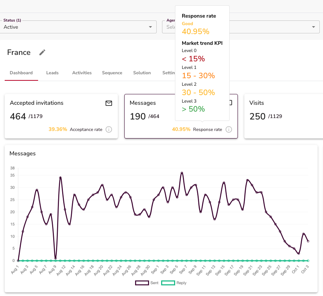323x296 pixels.
Task: Open the Solution tab
Action: [x=142, y=73]
